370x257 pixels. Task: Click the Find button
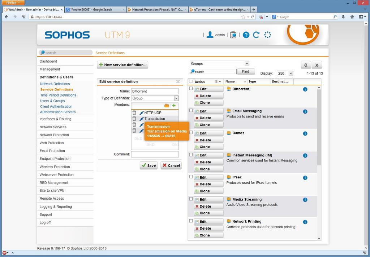[246, 71]
